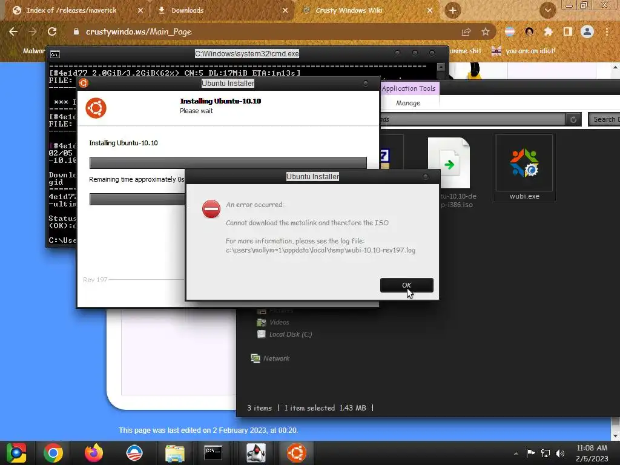Open the Chrome profile avatar

click(587, 31)
